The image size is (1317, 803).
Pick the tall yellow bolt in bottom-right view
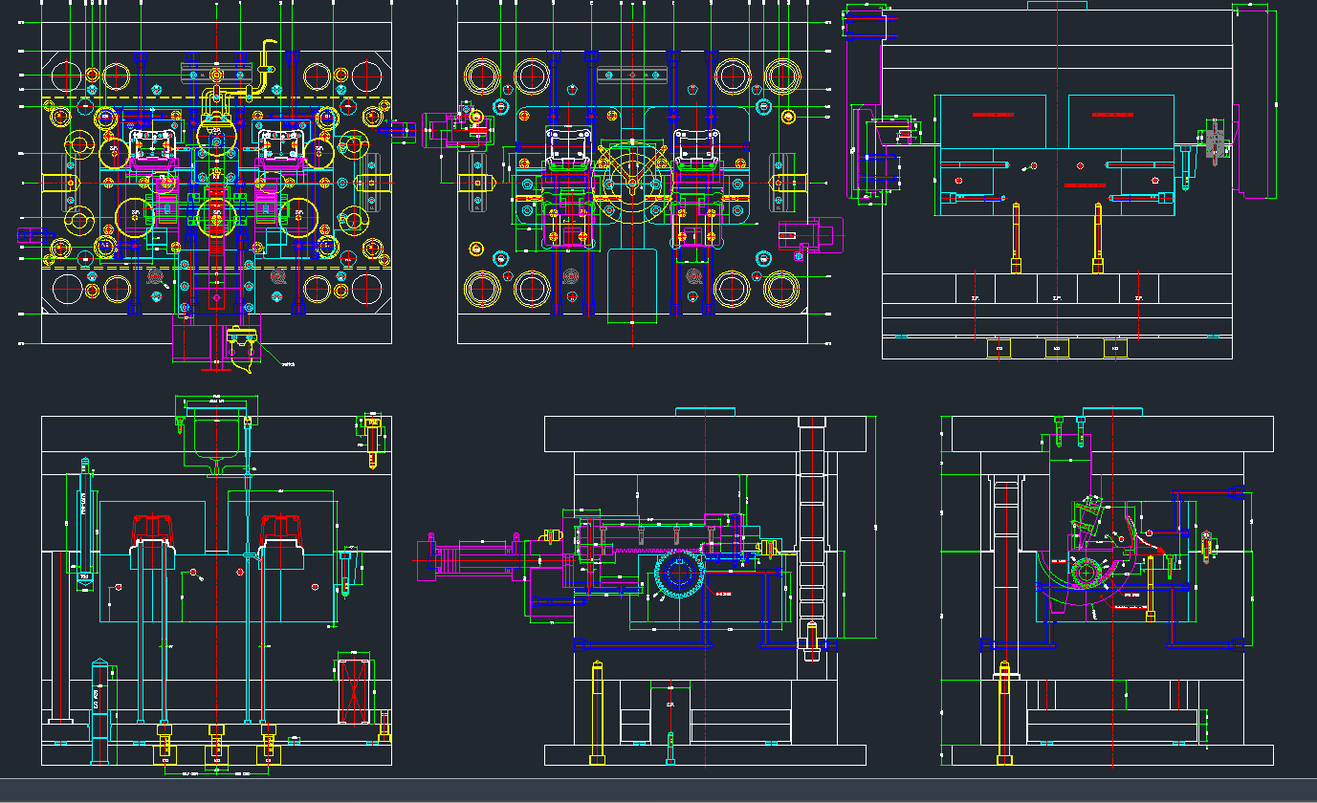pos(1004,712)
